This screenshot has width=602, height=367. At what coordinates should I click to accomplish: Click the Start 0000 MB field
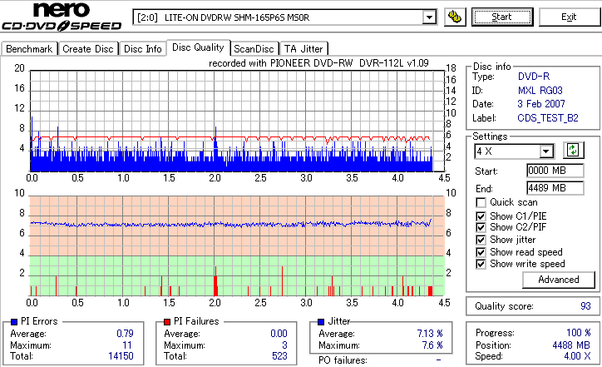[x=555, y=171]
